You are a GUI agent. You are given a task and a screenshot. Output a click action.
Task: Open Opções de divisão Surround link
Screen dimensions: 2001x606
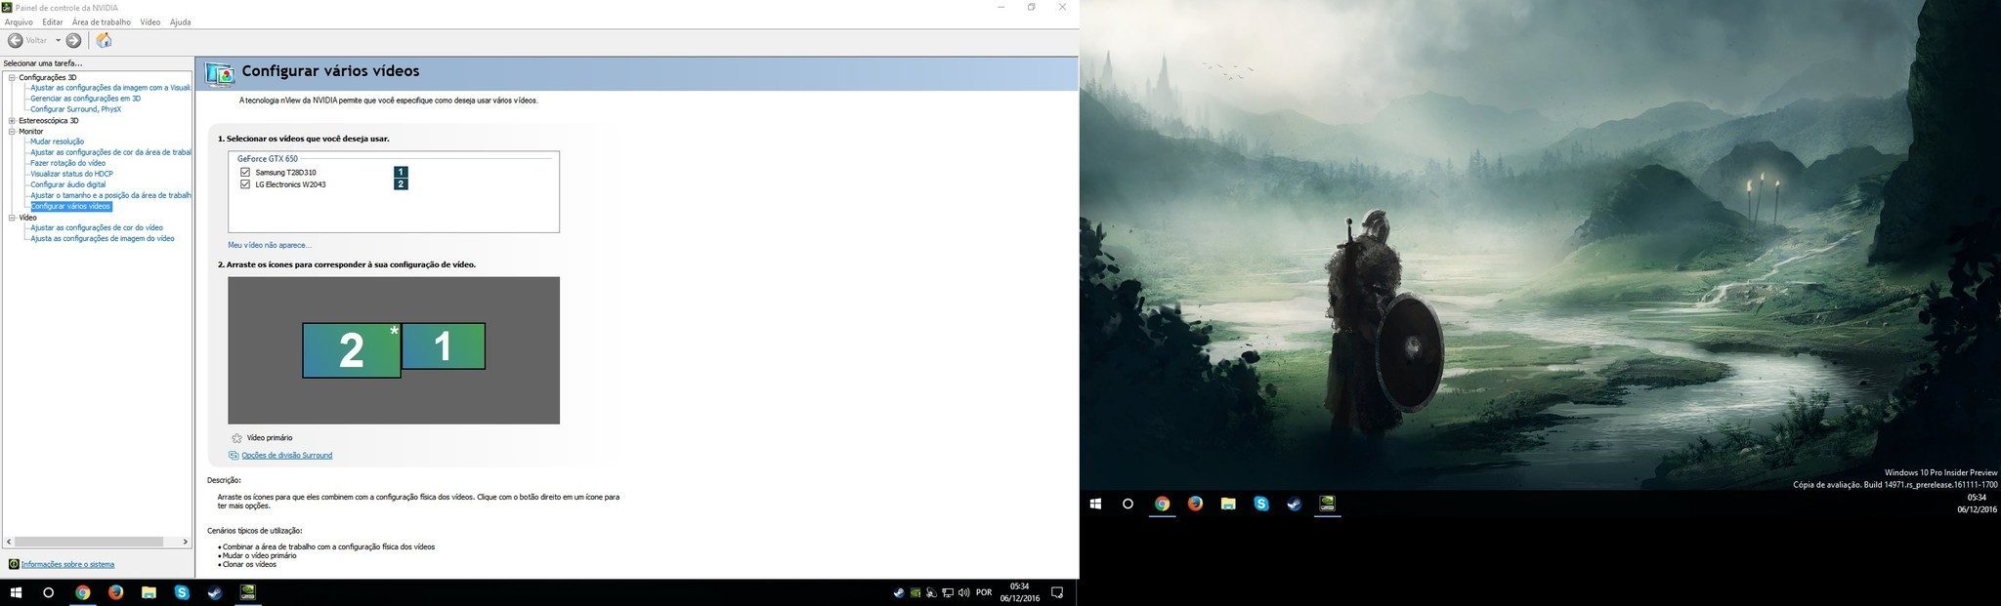(x=286, y=456)
